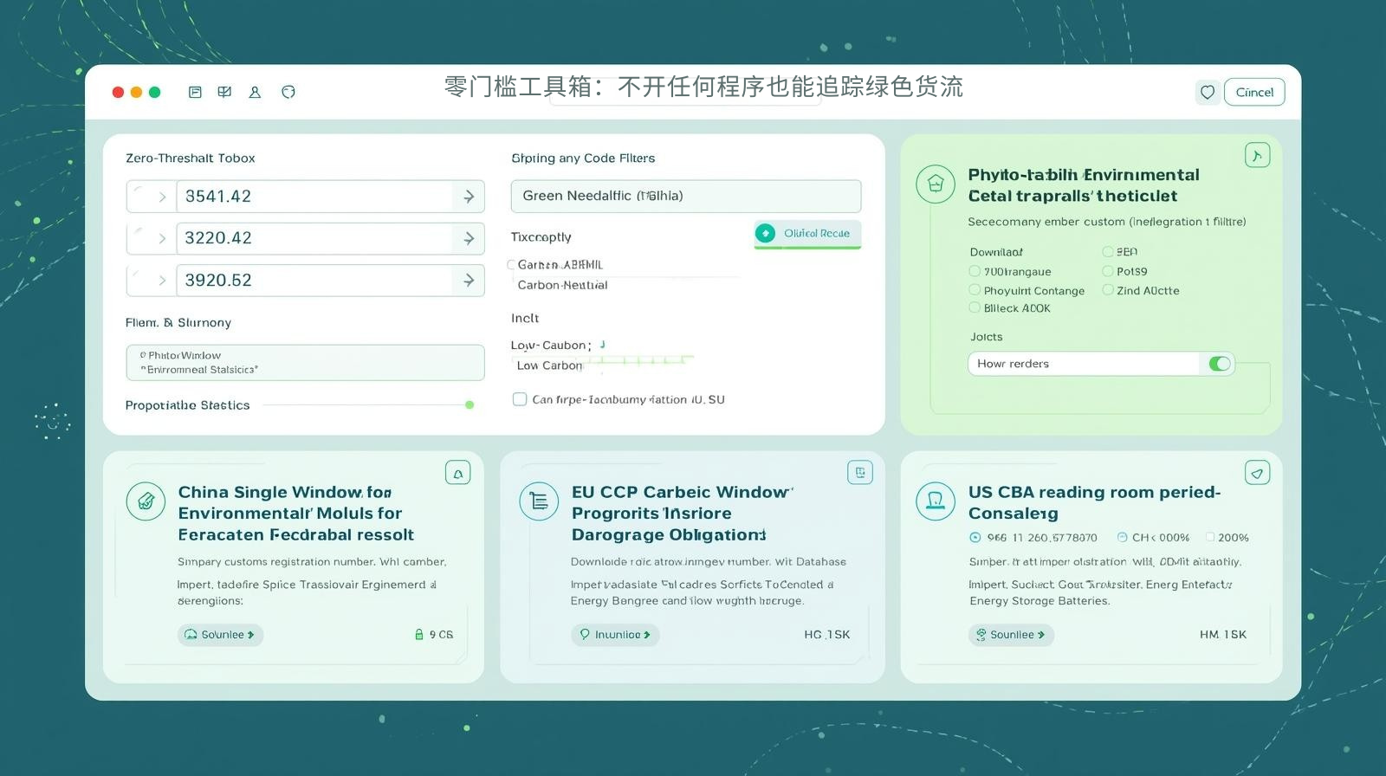Tick the 200% checkbox on US CBA card
This screenshot has height=776, width=1386.
click(x=1210, y=537)
